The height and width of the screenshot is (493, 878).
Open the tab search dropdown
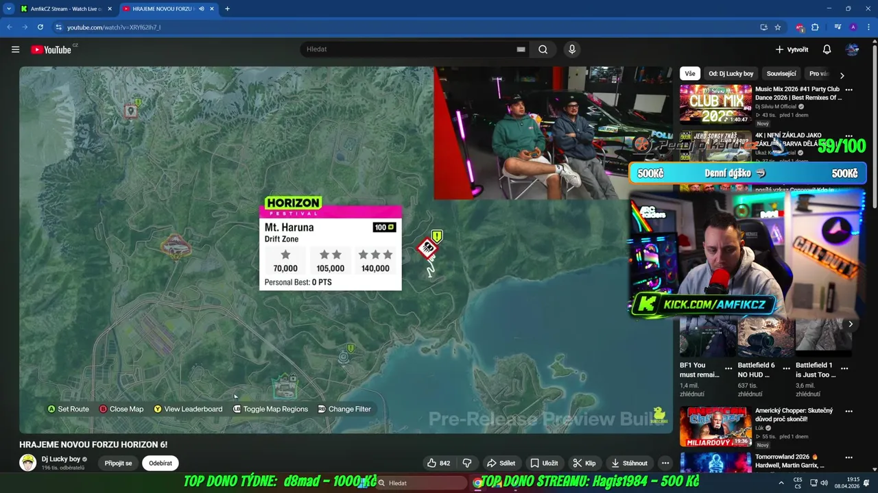click(x=8, y=9)
